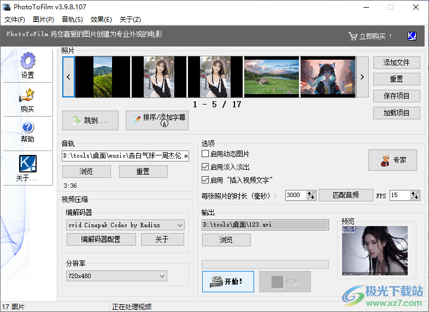Open the 专家 expert settings button
The image size is (429, 312).
click(x=392, y=160)
